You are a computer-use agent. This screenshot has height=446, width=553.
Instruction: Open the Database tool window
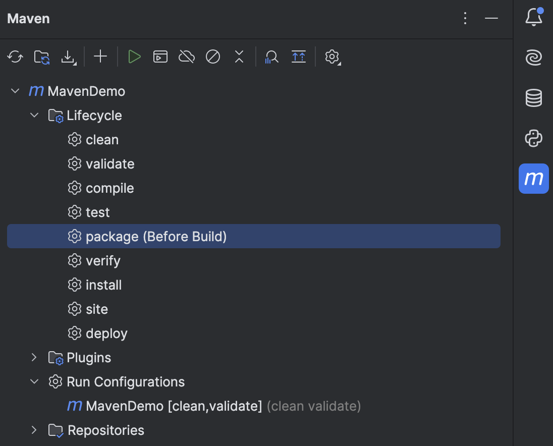click(533, 98)
